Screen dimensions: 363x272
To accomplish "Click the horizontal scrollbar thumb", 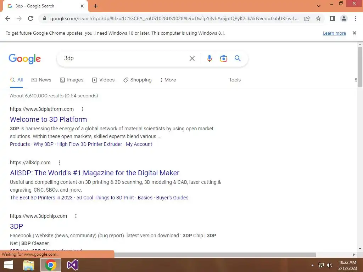I will [215, 255].
